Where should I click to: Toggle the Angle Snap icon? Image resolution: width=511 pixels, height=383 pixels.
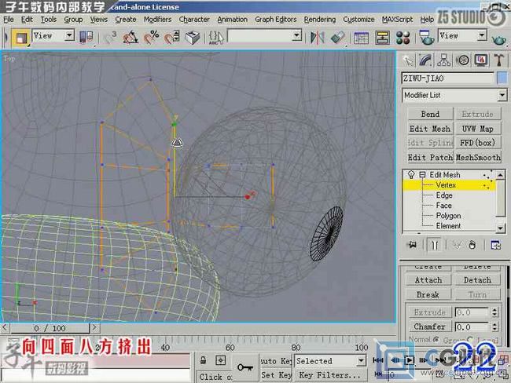point(131,38)
